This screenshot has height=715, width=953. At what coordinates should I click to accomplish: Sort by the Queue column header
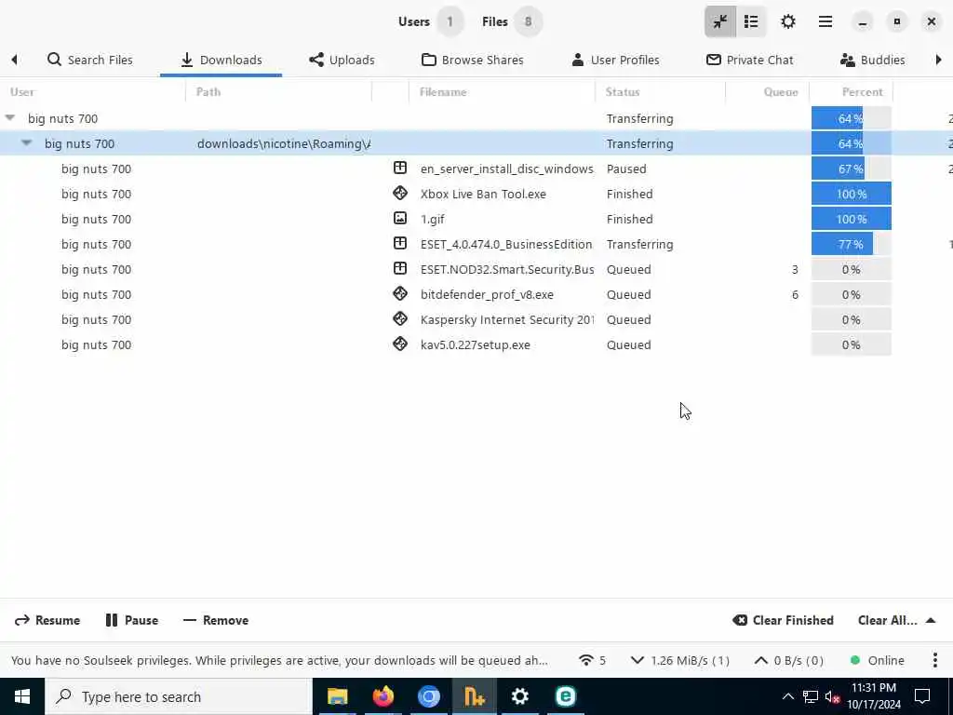click(x=767, y=92)
